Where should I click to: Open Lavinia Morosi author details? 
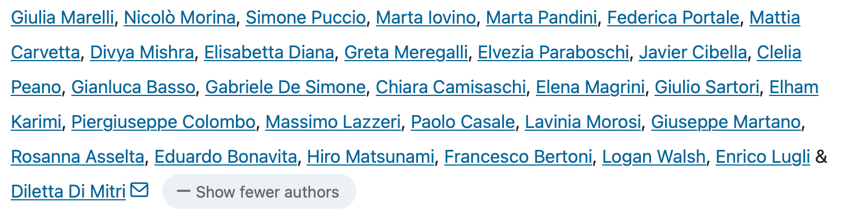coord(583,122)
